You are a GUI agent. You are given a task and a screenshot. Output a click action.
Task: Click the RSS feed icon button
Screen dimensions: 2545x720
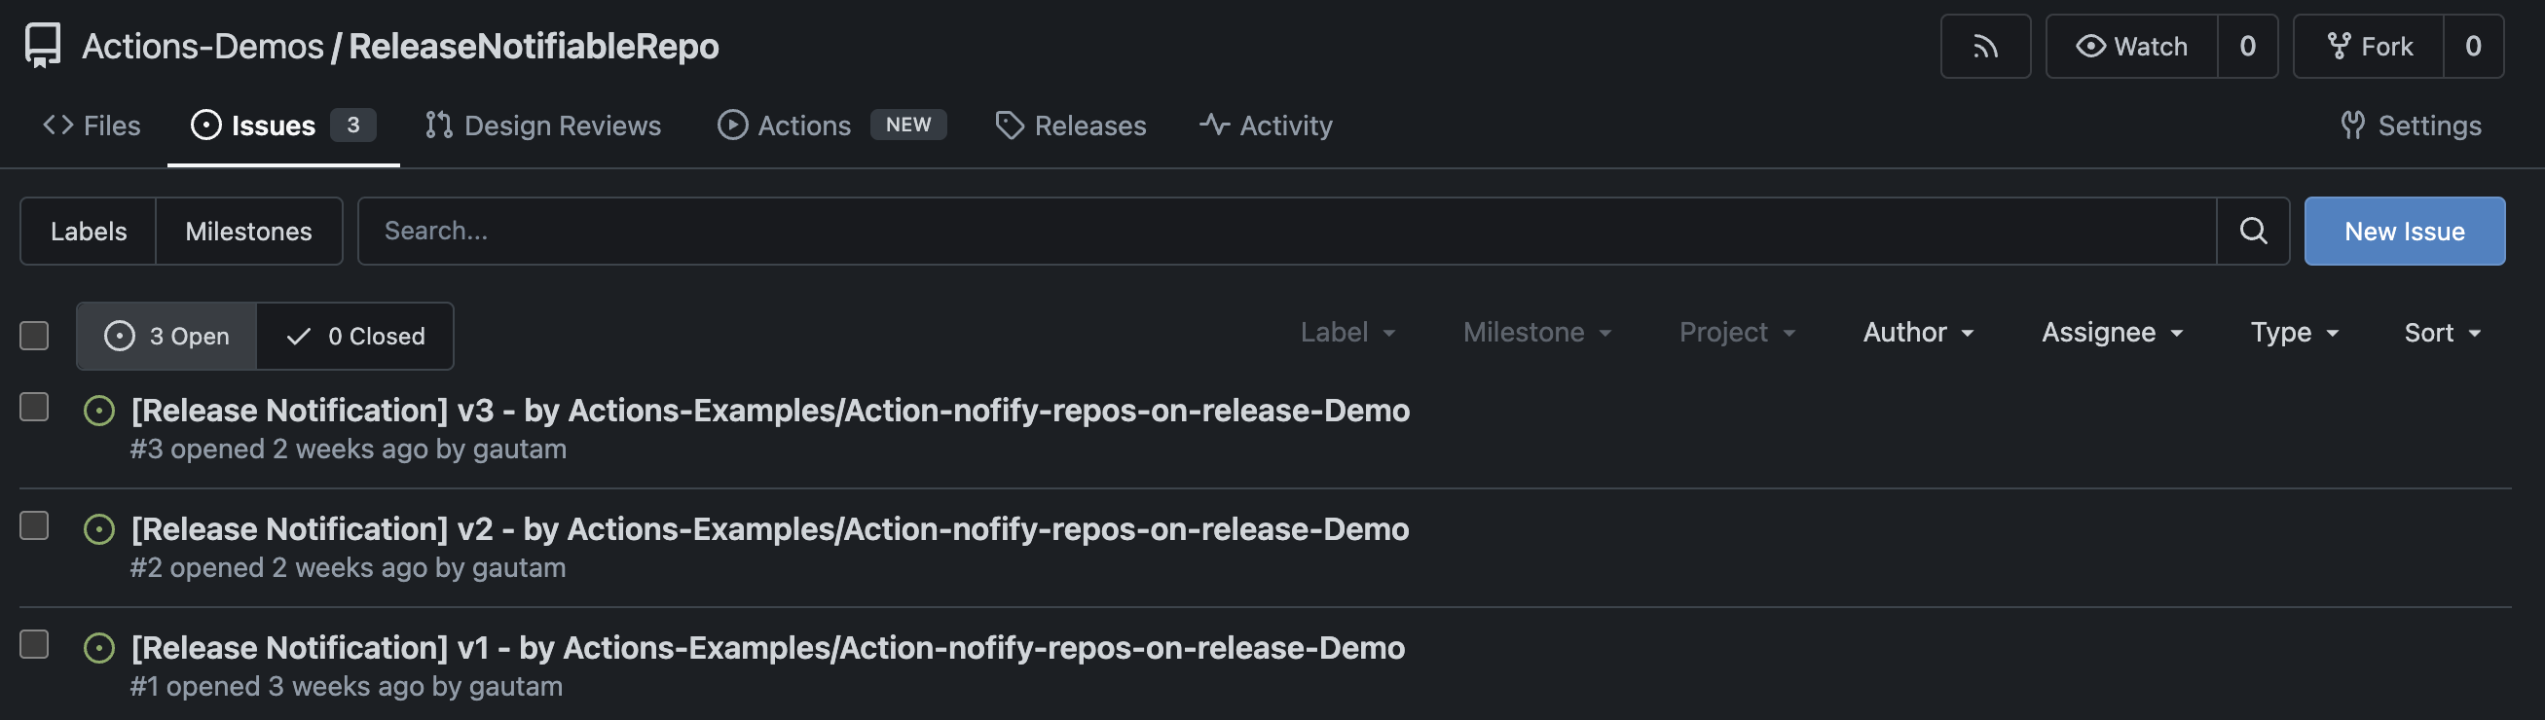(x=1984, y=47)
